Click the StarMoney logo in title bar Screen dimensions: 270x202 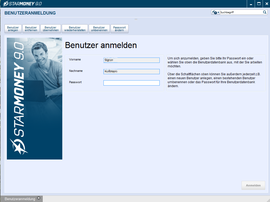point(22,4)
